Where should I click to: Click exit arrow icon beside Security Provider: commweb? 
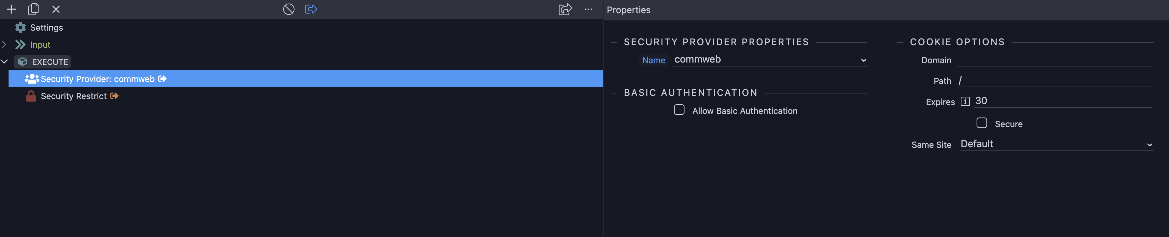[x=162, y=79]
